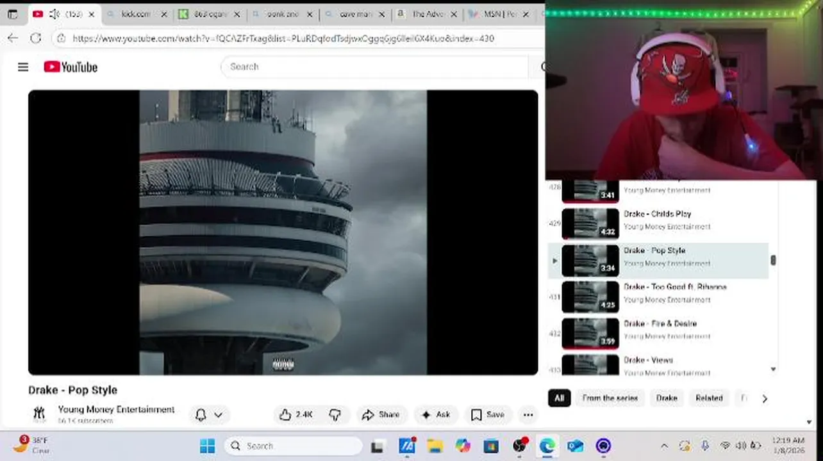Click 'Drake - Childs Play' title text
Image resolution: width=823 pixels, height=461 pixels.
pos(658,214)
